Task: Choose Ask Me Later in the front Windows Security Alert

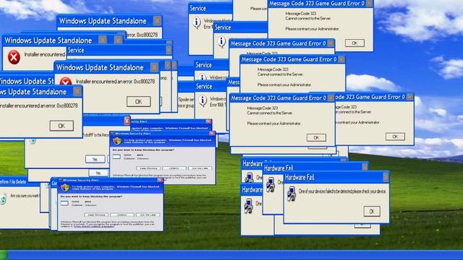Action: pyautogui.click(x=148, y=214)
